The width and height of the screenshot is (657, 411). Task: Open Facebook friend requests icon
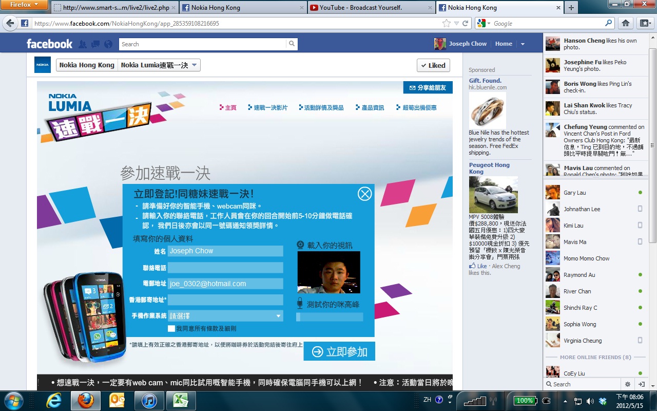point(83,44)
